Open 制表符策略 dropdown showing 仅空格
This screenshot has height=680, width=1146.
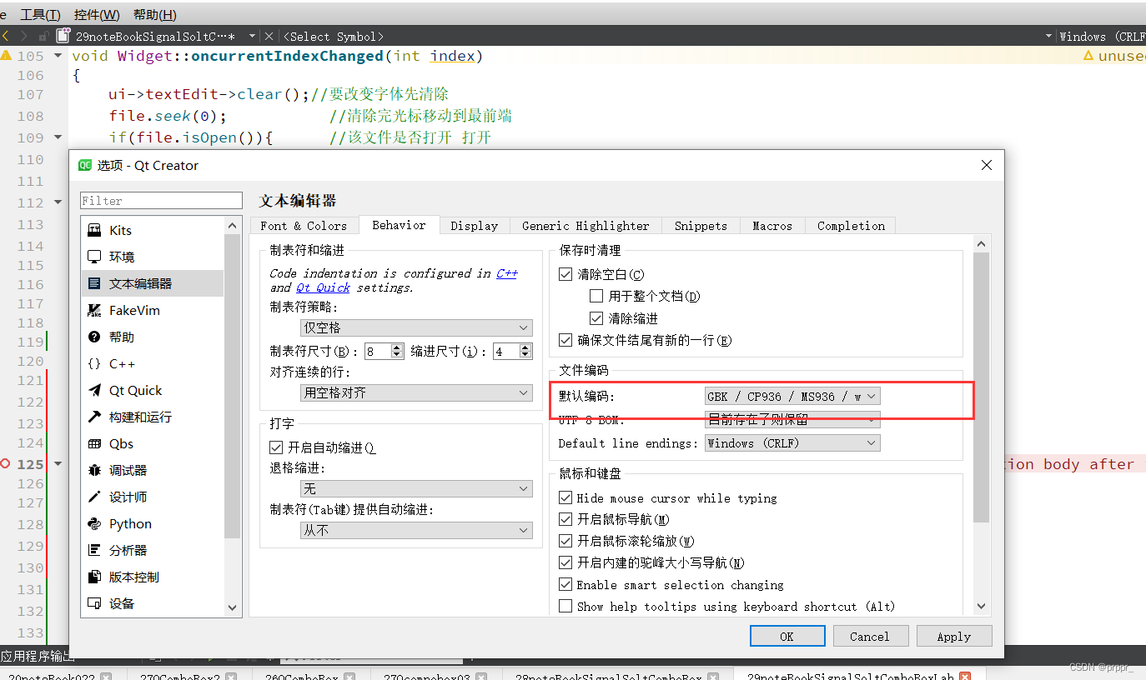click(416, 327)
